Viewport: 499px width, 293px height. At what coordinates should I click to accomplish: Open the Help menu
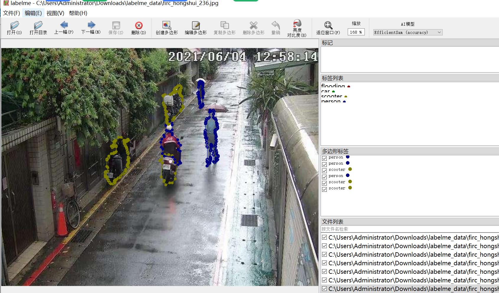point(78,13)
